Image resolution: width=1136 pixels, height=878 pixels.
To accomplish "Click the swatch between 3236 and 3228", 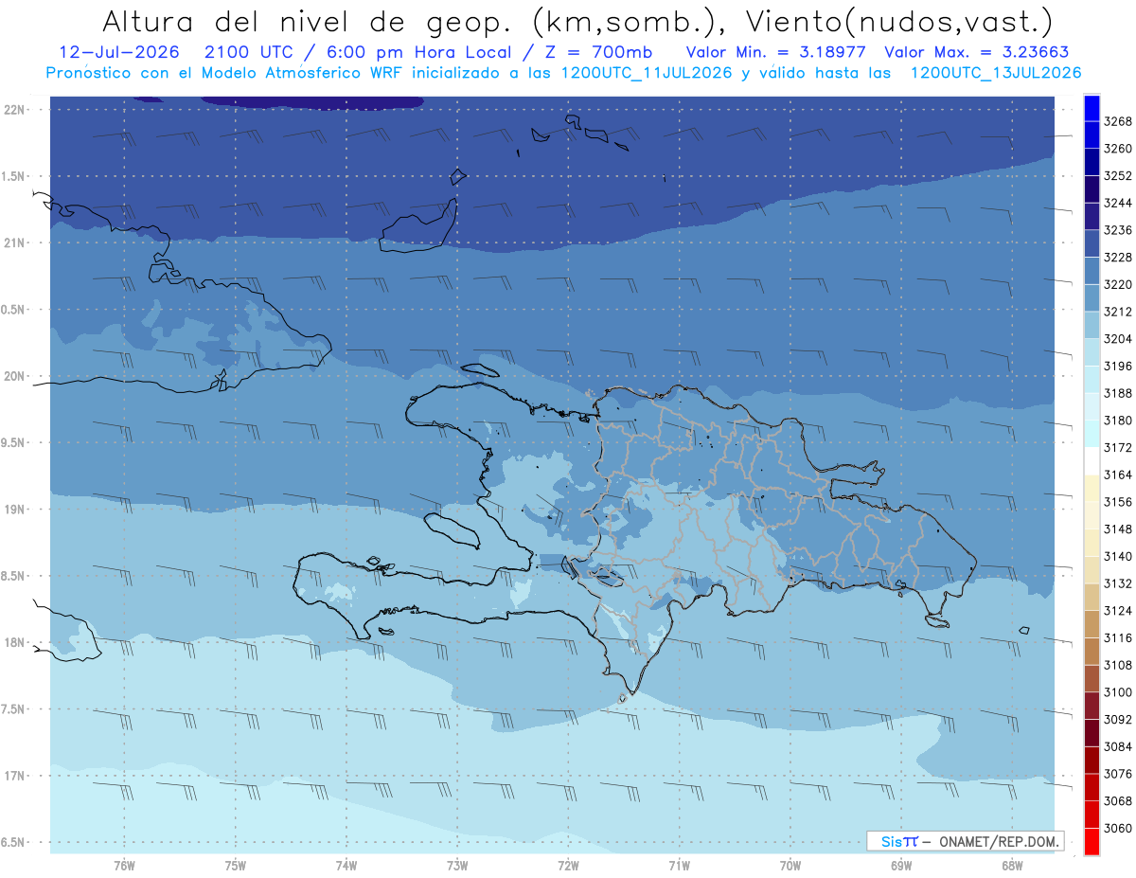I will tap(1092, 243).
